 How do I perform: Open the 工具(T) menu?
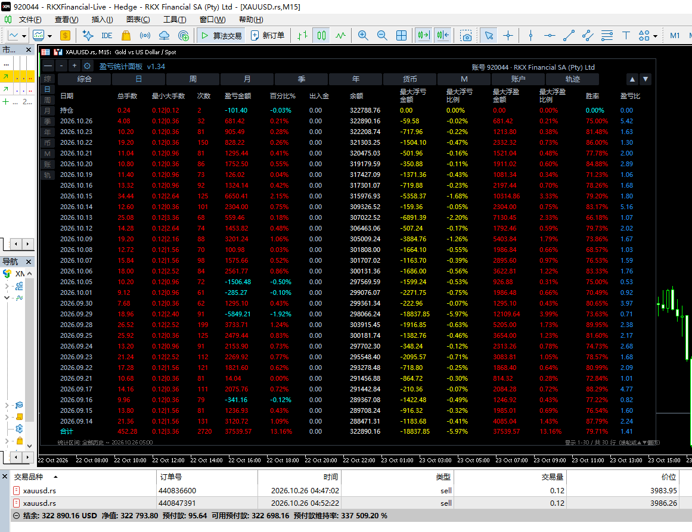tap(175, 20)
